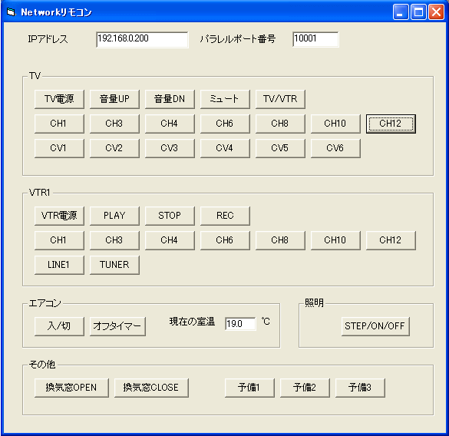This screenshot has height=436, width=449.
Task: Stop the VTR with STOP button
Action: pyautogui.click(x=170, y=216)
